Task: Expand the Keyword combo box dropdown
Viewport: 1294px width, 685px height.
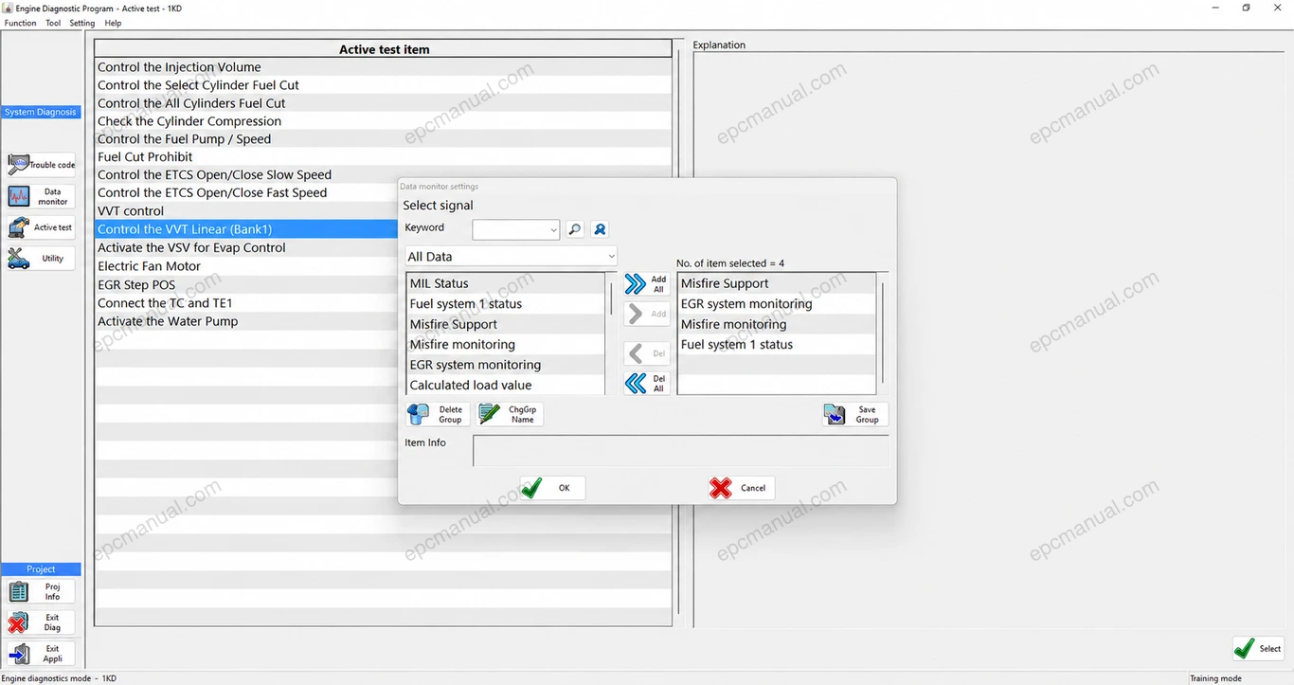Action: (553, 229)
